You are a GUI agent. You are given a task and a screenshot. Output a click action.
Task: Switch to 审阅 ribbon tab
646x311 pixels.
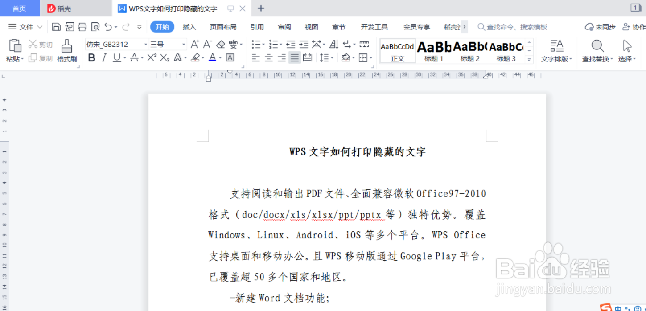click(x=284, y=27)
